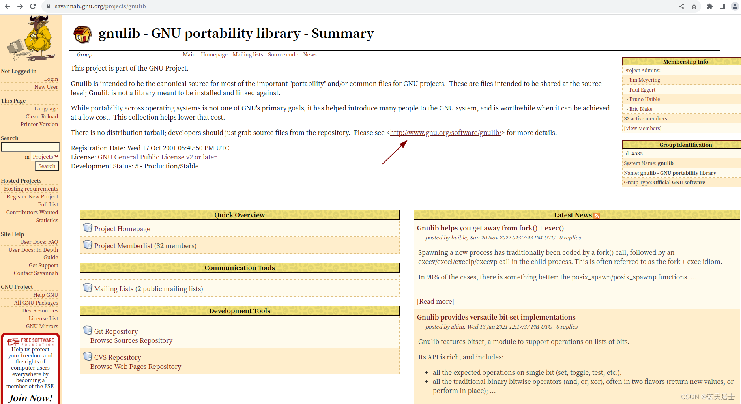Open the Latest News RSS feed icon

pos(597,215)
